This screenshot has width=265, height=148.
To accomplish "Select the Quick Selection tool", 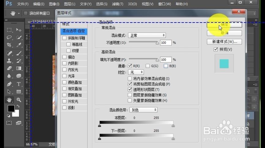I will (x=19, y=37).
